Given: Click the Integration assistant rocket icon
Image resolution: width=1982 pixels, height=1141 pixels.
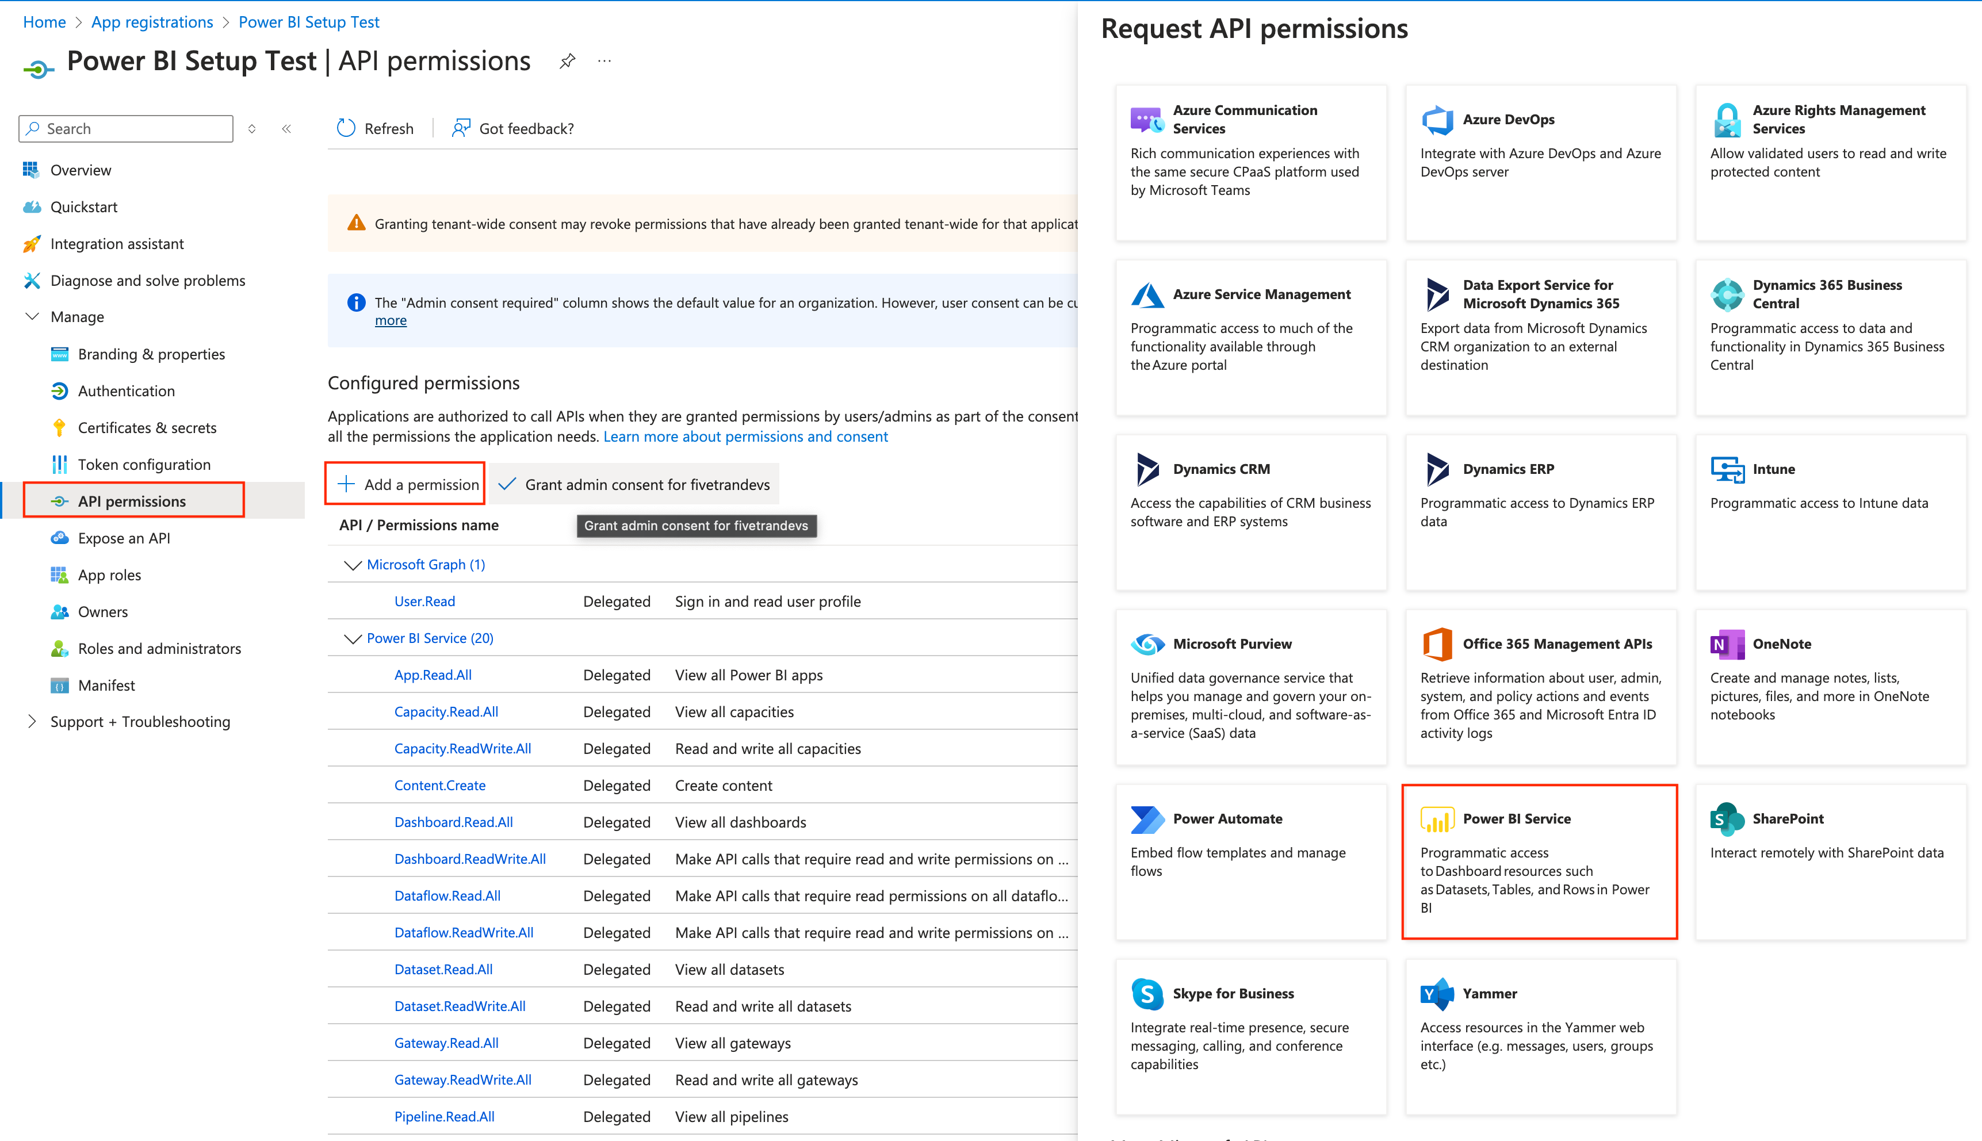Looking at the screenshot, I should point(32,244).
